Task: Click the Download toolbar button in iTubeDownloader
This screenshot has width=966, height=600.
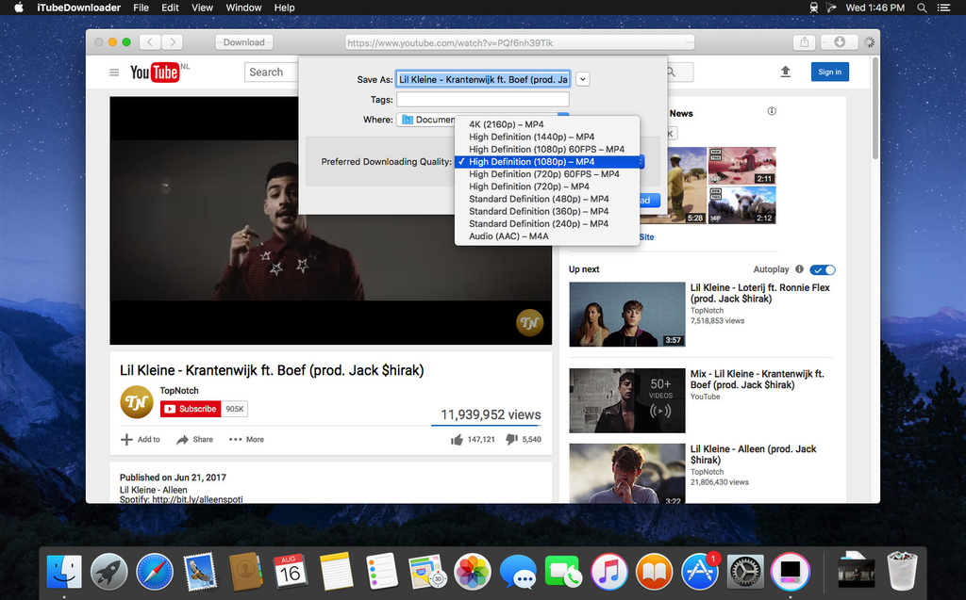Action: [x=243, y=41]
